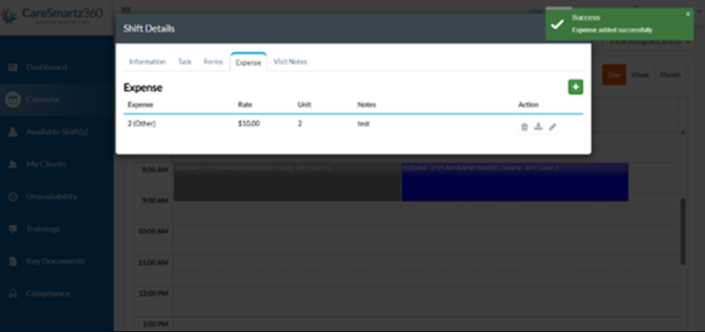The image size is (705, 332).
Task: Go to My Clients in sidebar
Action: click(46, 164)
